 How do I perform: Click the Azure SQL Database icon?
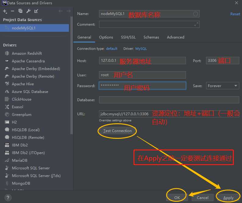tap(7, 91)
